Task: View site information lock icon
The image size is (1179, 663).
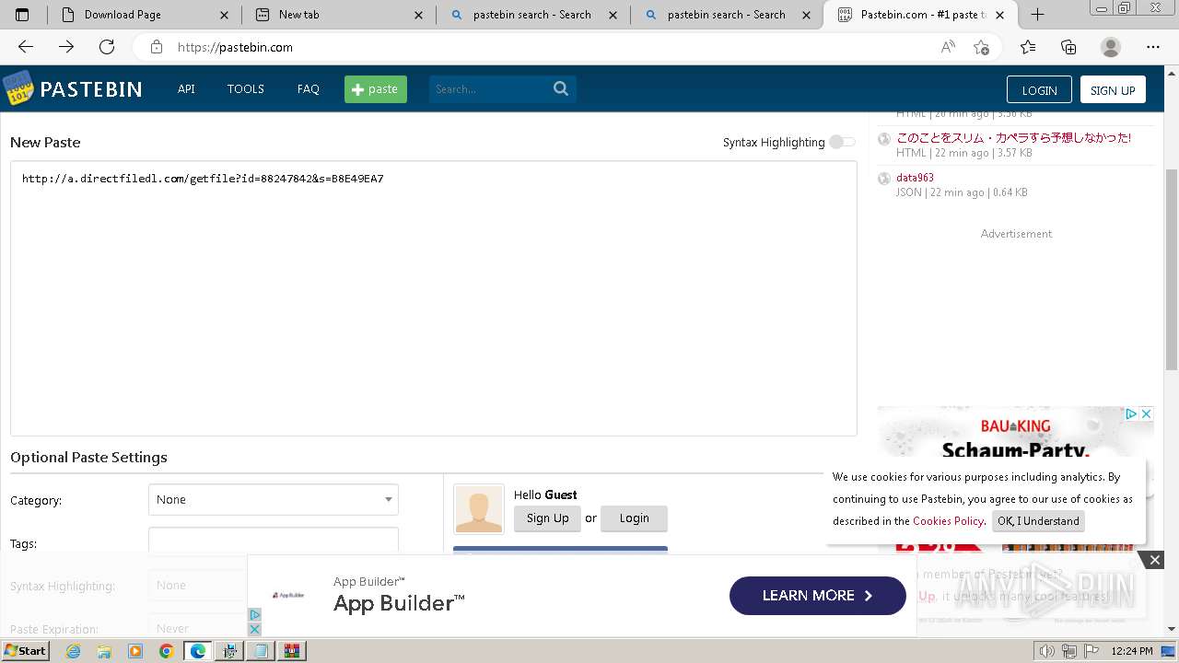Action: [x=157, y=47]
